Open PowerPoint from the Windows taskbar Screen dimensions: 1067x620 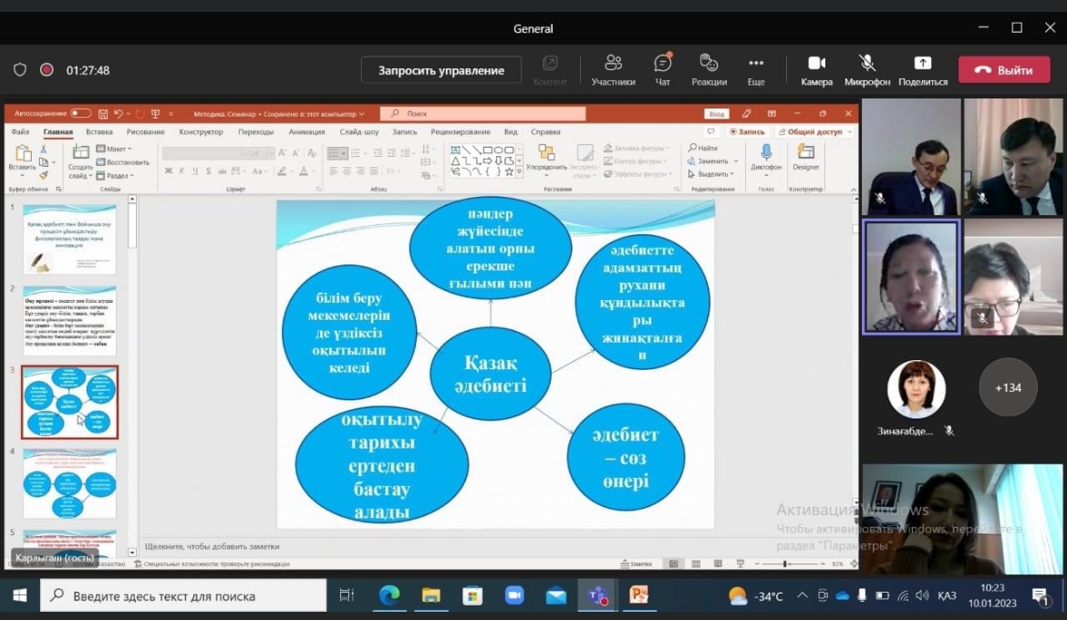pos(639,595)
